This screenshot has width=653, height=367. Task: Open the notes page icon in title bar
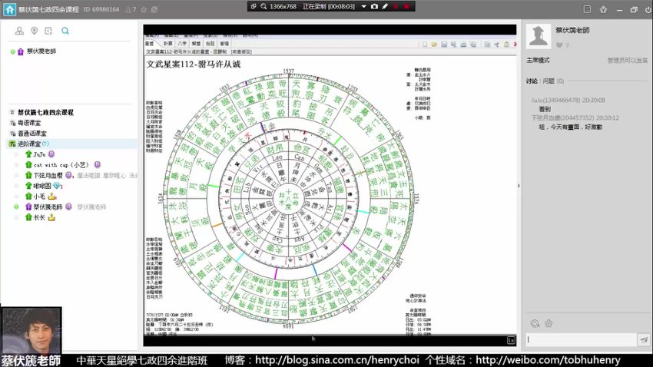pos(587,9)
